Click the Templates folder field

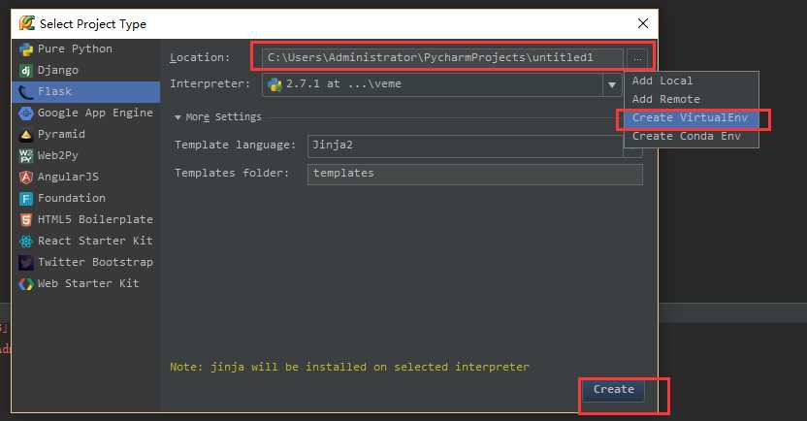pyautogui.click(x=474, y=174)
